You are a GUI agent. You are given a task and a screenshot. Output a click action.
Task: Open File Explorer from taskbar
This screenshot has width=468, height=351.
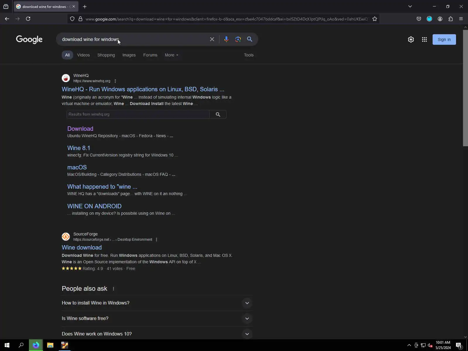tap(50, 345)
